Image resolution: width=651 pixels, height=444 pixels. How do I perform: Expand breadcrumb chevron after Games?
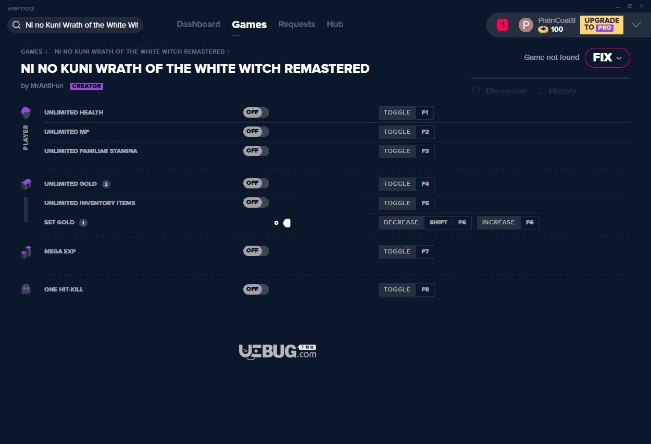pos(46,52)
